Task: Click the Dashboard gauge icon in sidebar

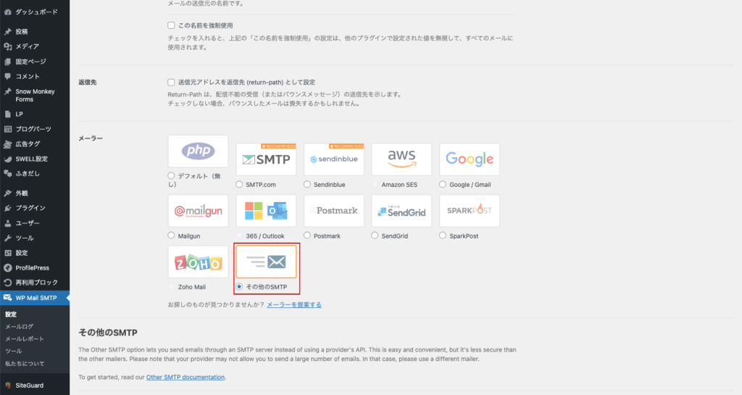Action: click(x=7, y=12)
